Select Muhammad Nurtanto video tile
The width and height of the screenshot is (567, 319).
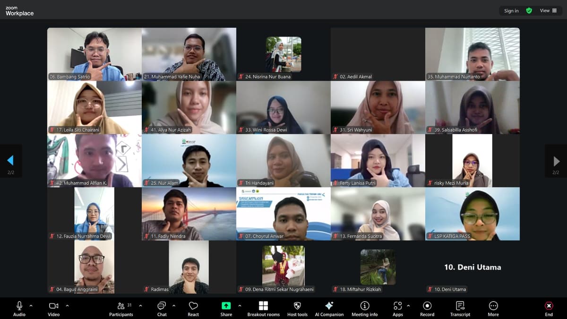coord(472,54)
